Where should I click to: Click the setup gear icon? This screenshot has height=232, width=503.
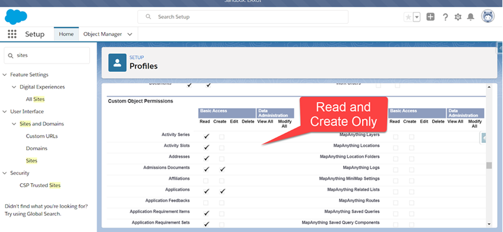[x=458, y=17]
